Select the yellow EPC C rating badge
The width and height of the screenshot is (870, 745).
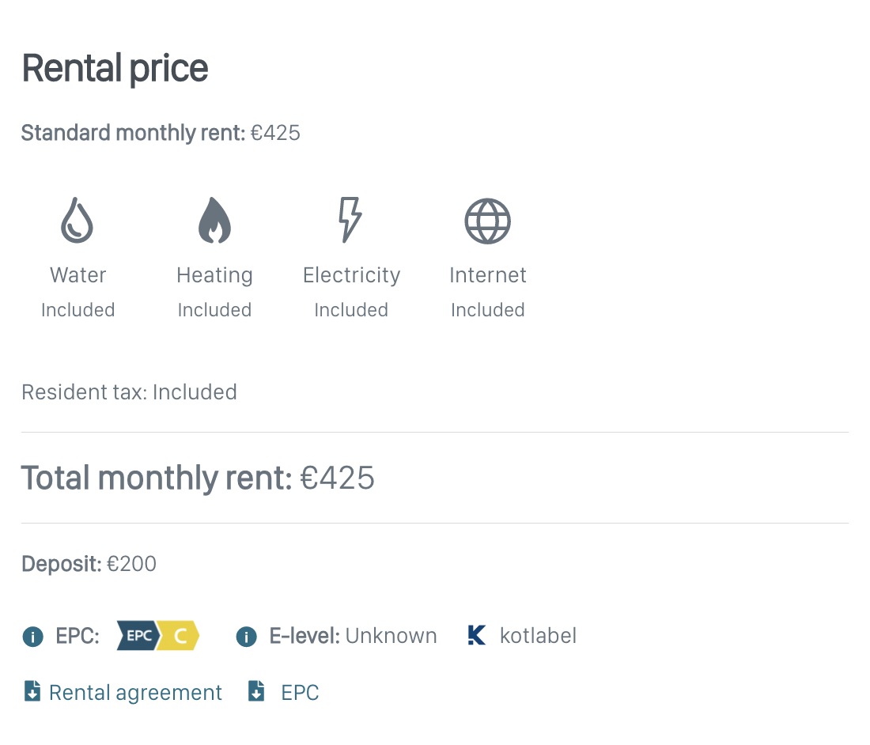180,636
